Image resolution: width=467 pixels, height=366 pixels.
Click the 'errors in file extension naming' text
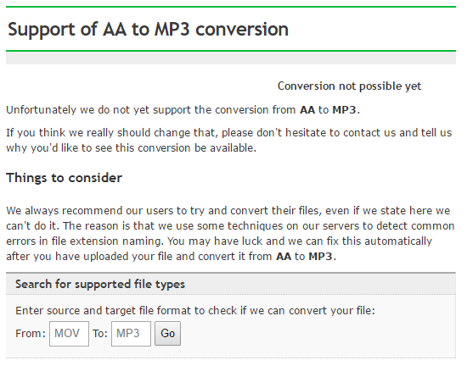(x=85, y=241)
